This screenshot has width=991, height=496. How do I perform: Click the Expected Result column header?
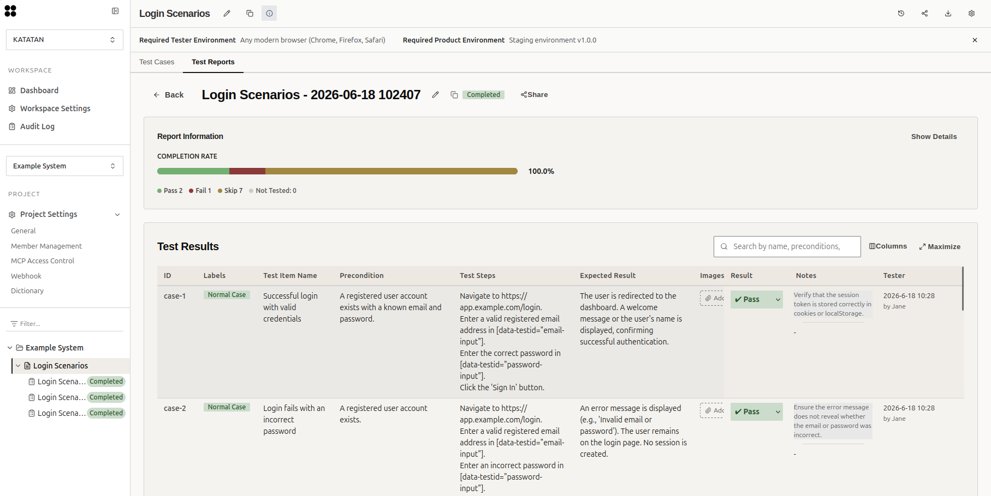(608, 276)
